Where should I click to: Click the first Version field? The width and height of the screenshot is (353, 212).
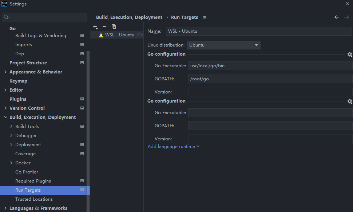tap(270, 92)
